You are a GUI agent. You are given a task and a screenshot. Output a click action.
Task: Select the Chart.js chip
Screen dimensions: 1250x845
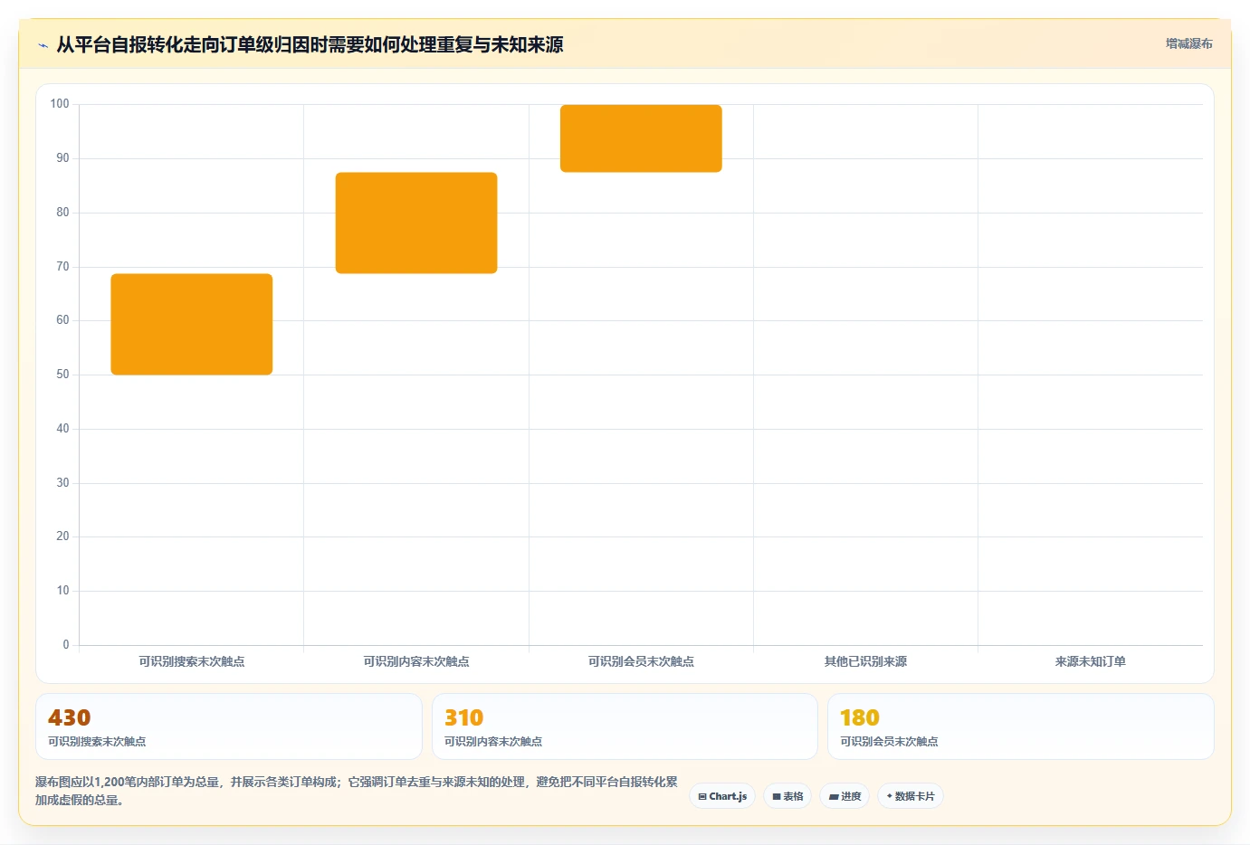(x=722, y=796)
